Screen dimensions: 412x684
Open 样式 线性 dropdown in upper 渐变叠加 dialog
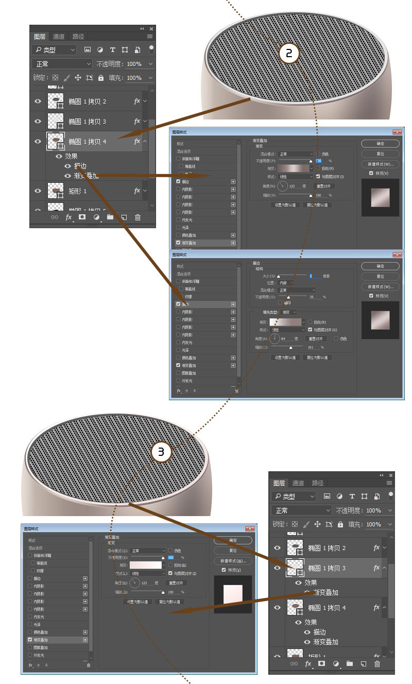tap(296, 176)
